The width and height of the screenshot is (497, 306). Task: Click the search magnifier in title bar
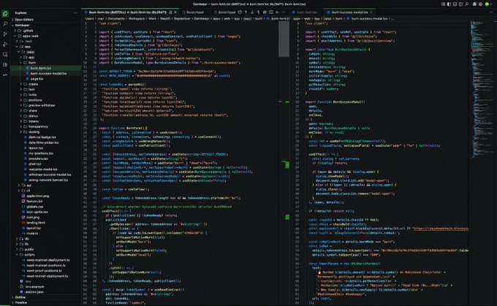(x=466, y=4)
